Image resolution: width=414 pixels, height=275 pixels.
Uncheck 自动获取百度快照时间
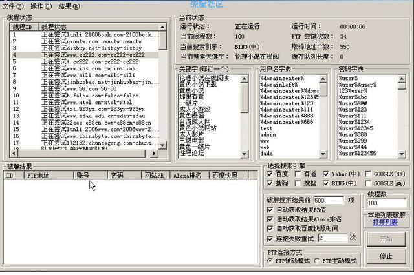(x=270, y=229)
